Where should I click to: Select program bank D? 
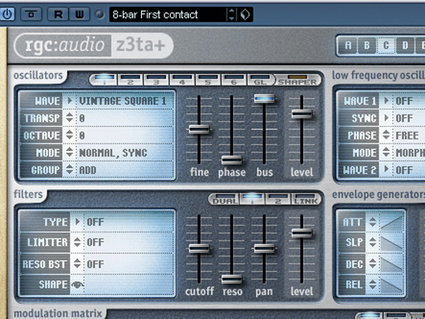tap(405, 45)
